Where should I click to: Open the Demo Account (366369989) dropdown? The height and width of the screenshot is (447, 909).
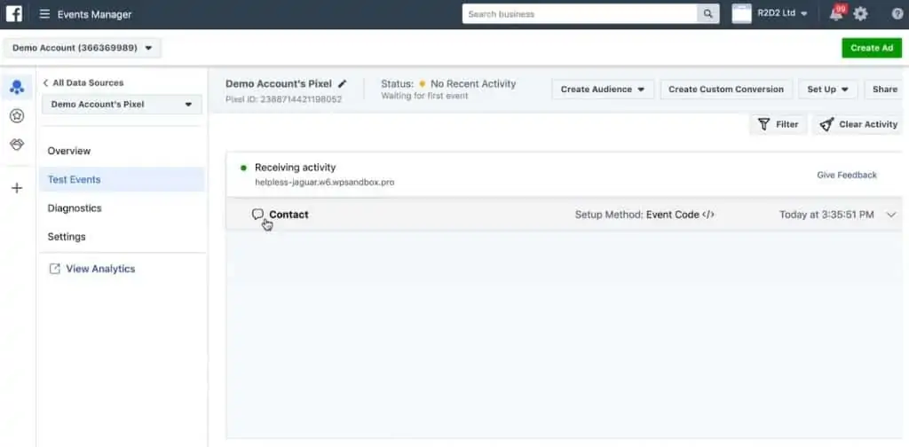(x=83, y=48)
